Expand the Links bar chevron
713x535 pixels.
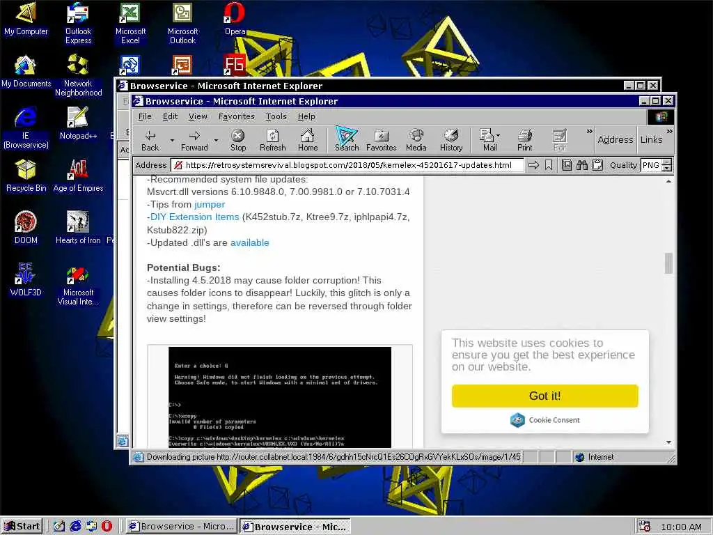pyautogui.click(x=669, y=132)
